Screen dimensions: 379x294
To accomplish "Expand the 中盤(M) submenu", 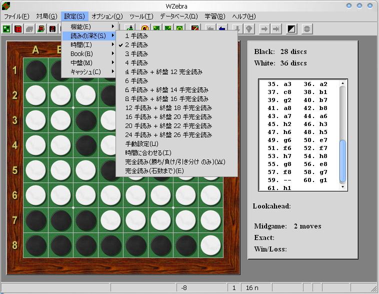I will coord(89,62).
